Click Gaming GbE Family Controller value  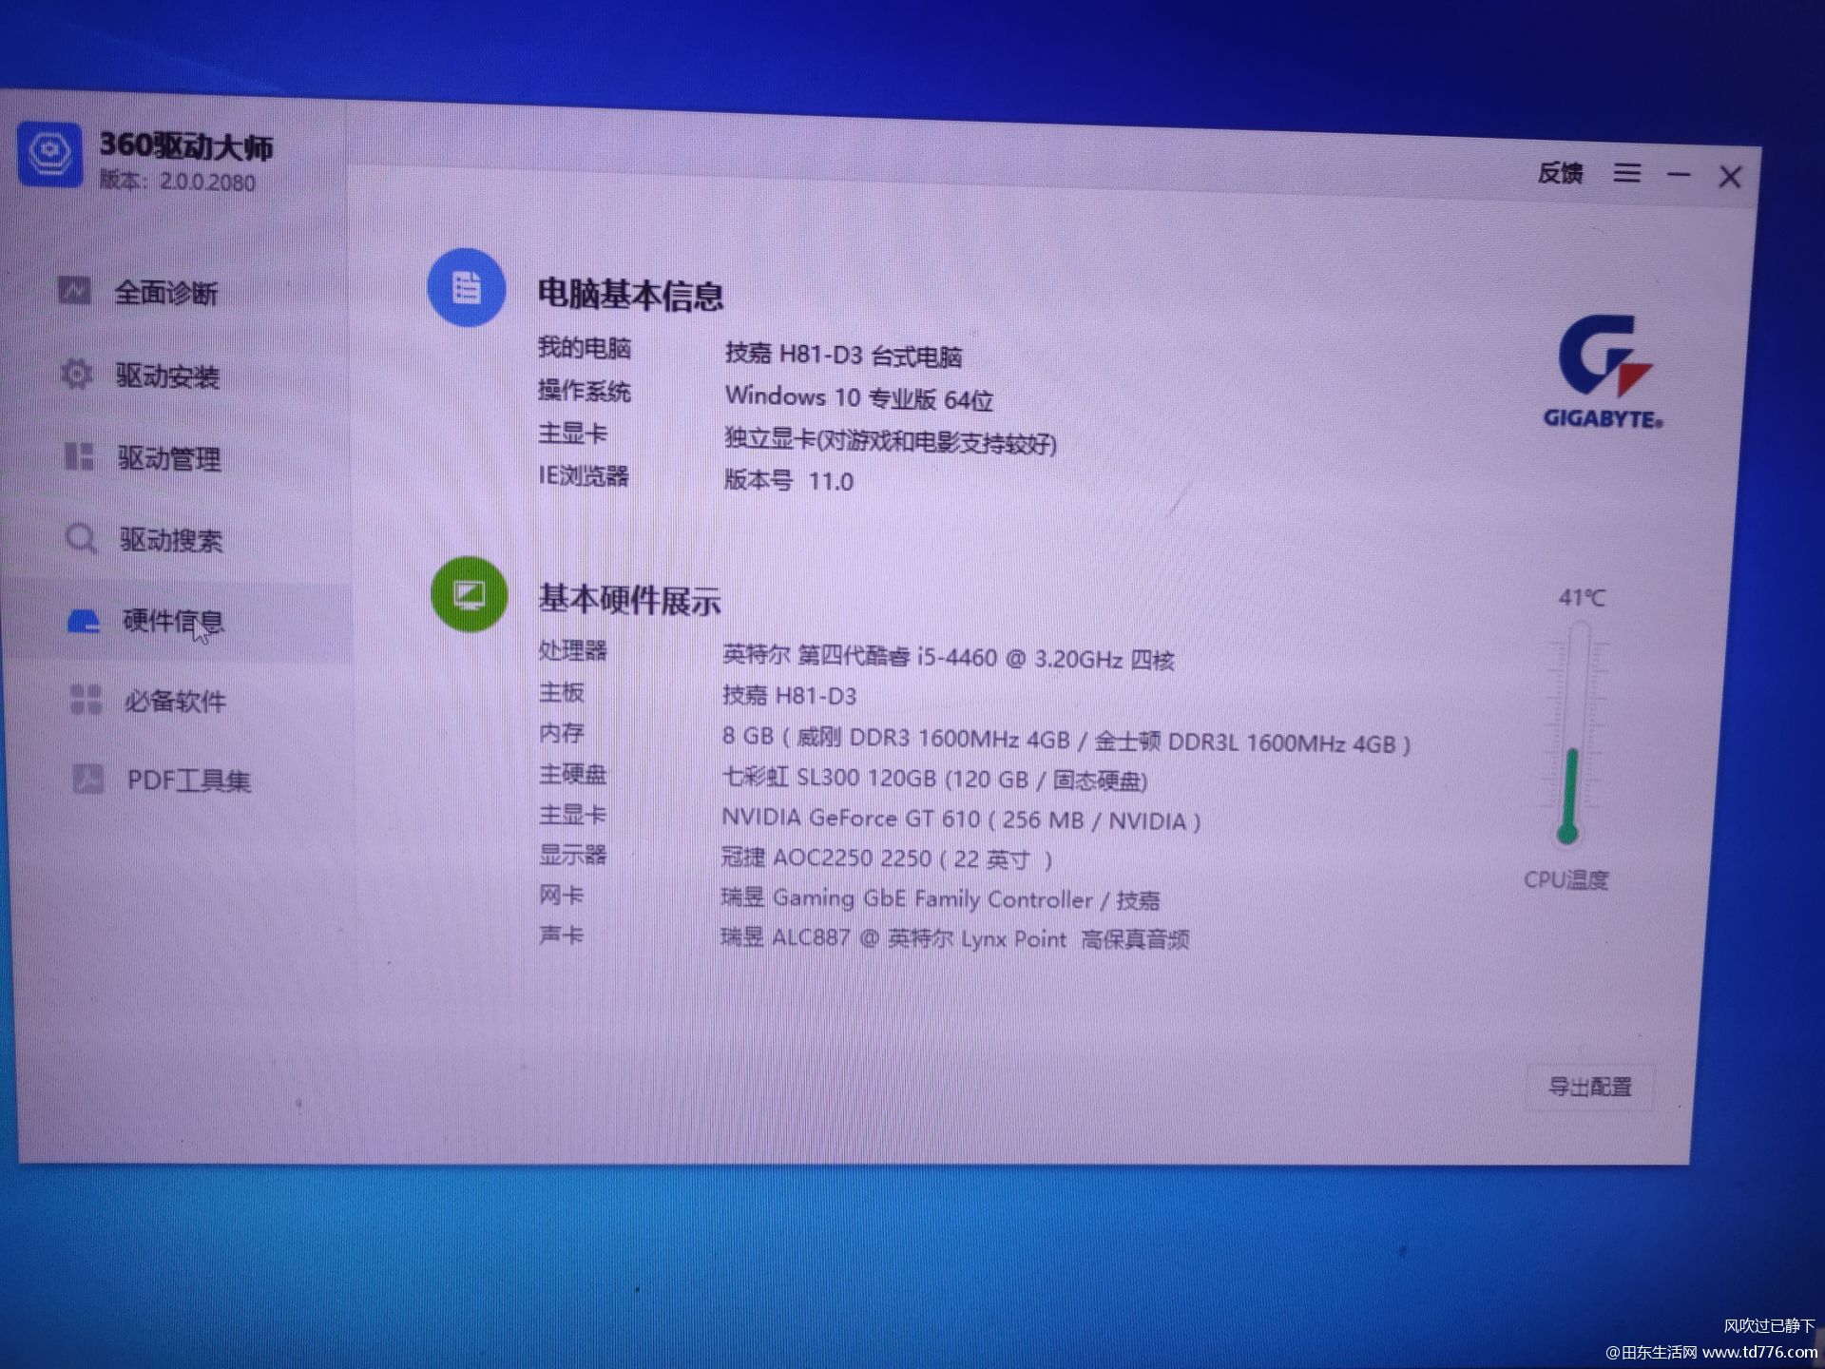940,899
